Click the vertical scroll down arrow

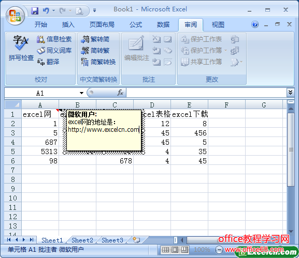tap(291, 231)
